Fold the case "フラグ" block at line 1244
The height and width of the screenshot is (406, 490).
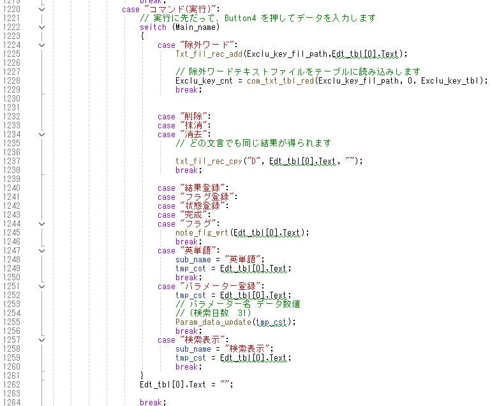coord(42,224)
